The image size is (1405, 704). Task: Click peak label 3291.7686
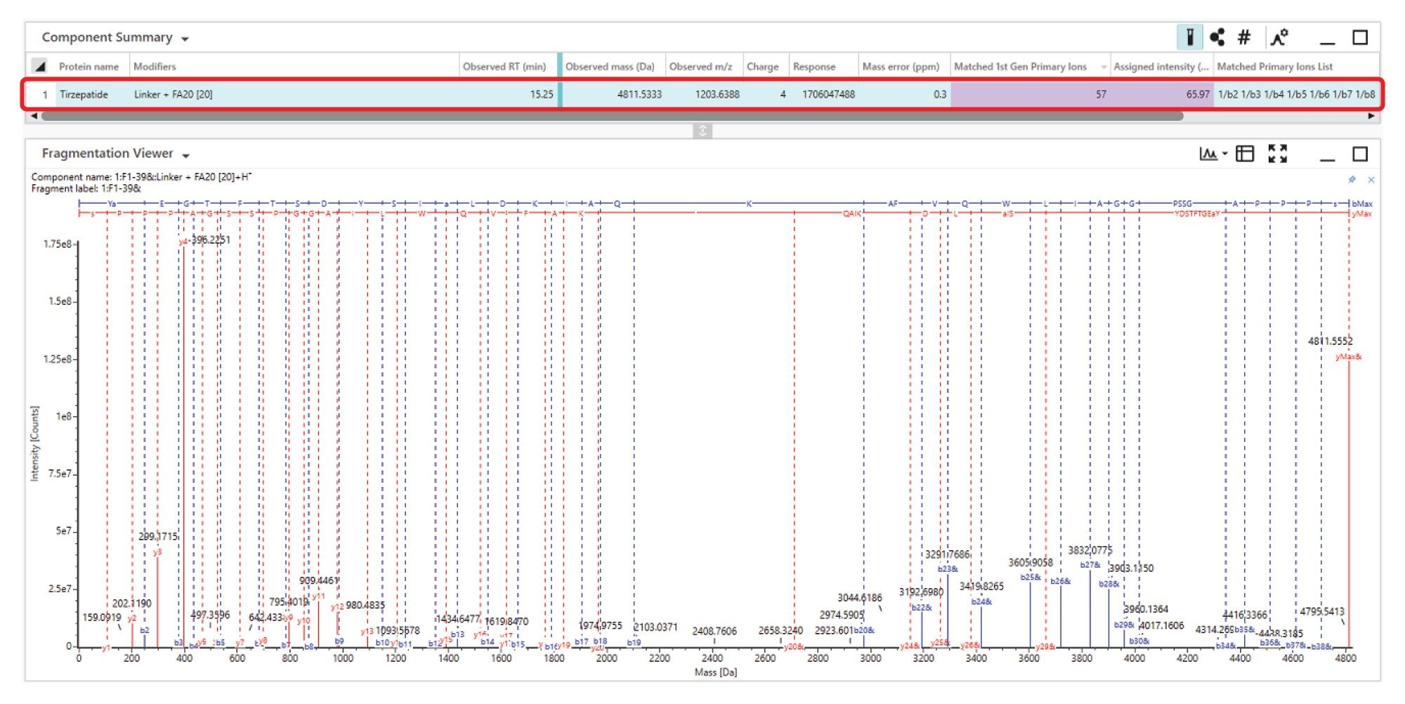click(947, 554)
